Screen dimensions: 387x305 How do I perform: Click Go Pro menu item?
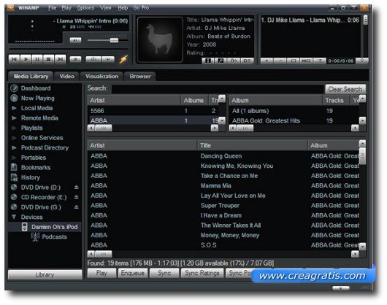pos(141,7)
